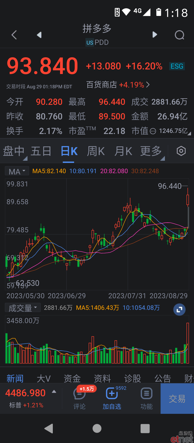Switch to next stock with right triangle
This screenshot has height=443, width=194.
click(155, 35)
